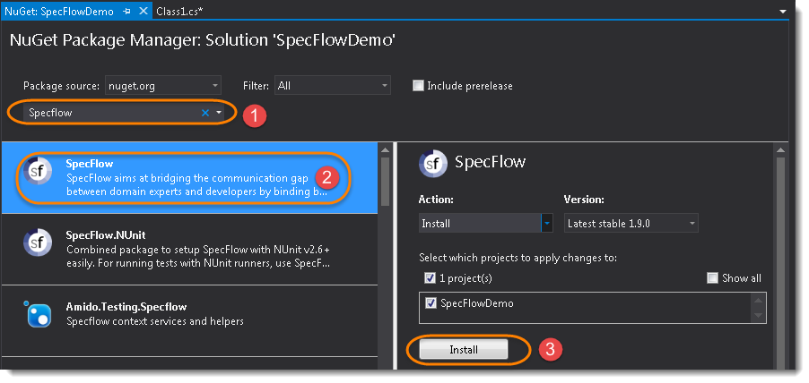Uncheck the SpecFlowDemo project checkbox

[x=431, y=303]
